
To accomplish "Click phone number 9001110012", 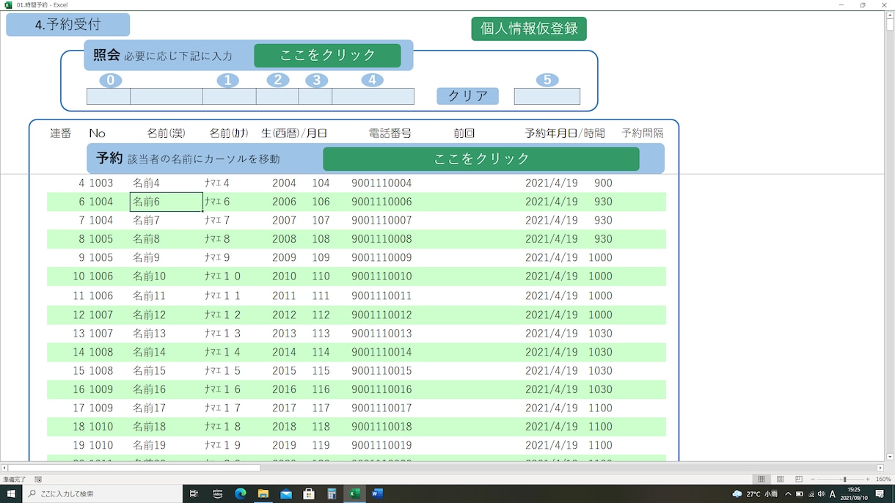I will pos(381,315).
